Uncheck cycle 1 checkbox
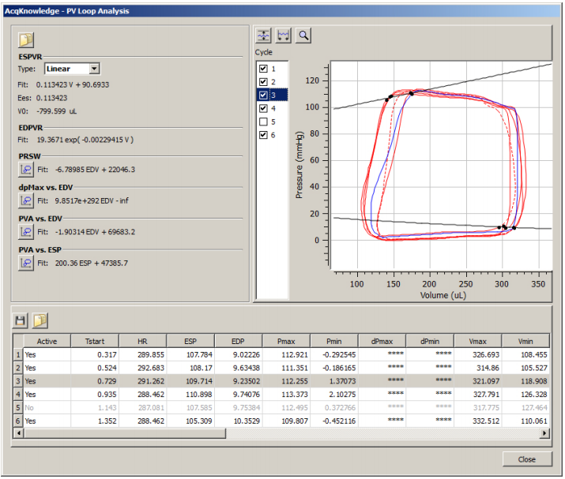 pyautogui.click(x=264, y=69)
